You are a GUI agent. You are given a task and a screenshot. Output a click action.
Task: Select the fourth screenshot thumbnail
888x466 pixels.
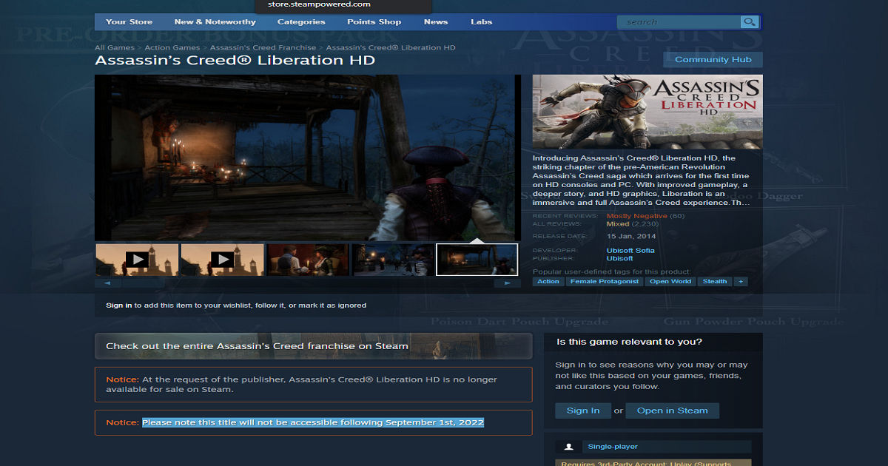392,260
